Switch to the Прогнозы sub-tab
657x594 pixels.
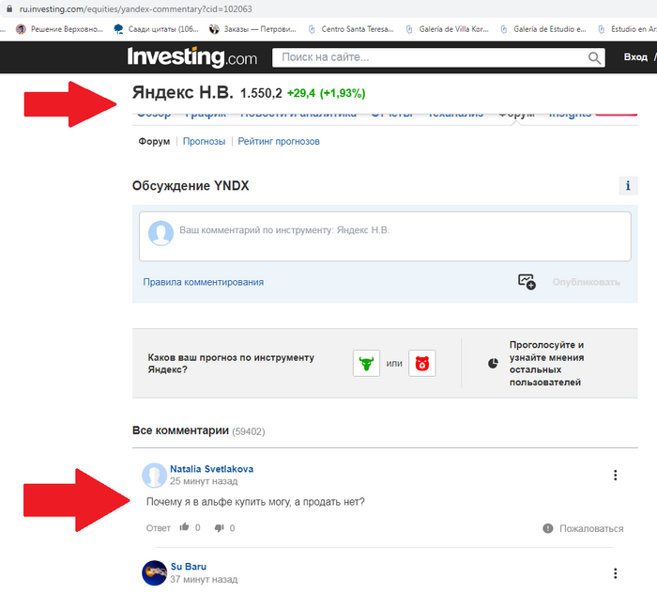tap(204, 141)
